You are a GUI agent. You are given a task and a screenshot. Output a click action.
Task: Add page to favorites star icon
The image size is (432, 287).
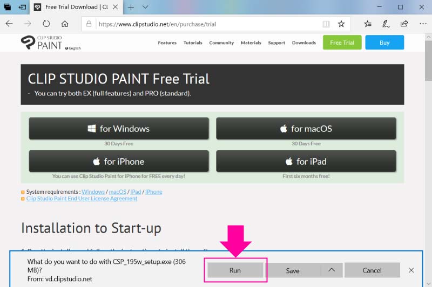[x=341, y=24]
